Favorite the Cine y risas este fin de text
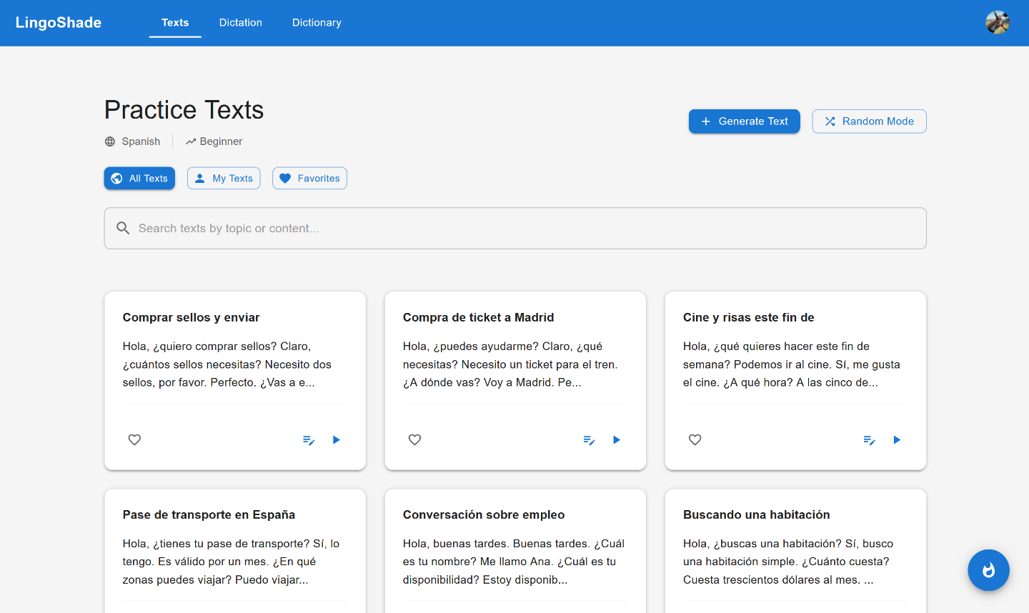 point(695,439)
